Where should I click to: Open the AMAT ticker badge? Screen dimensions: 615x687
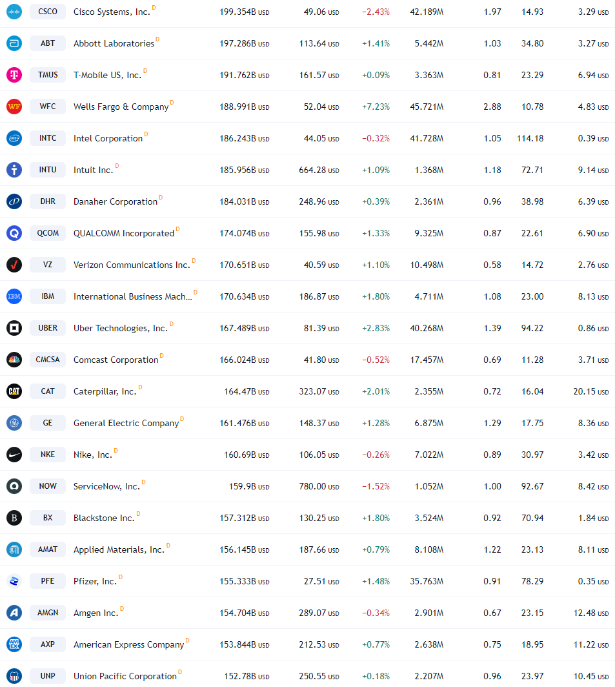[x=48, y=549]
